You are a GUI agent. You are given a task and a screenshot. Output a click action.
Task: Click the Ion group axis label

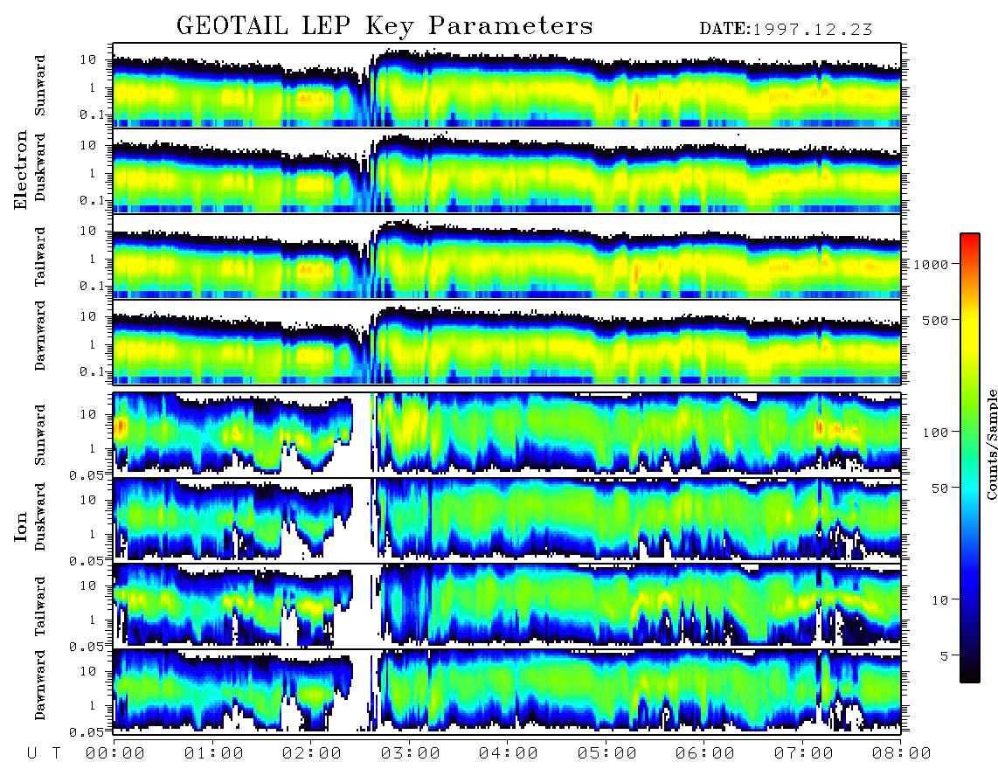pyautogui.click(x=21, y=526)
